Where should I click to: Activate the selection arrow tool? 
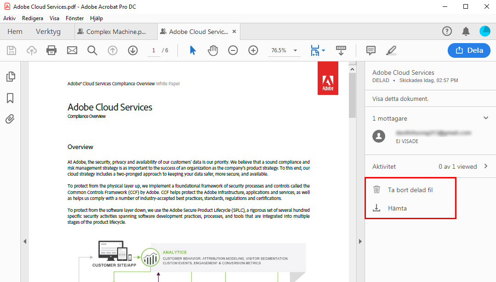tap(193, 50)
